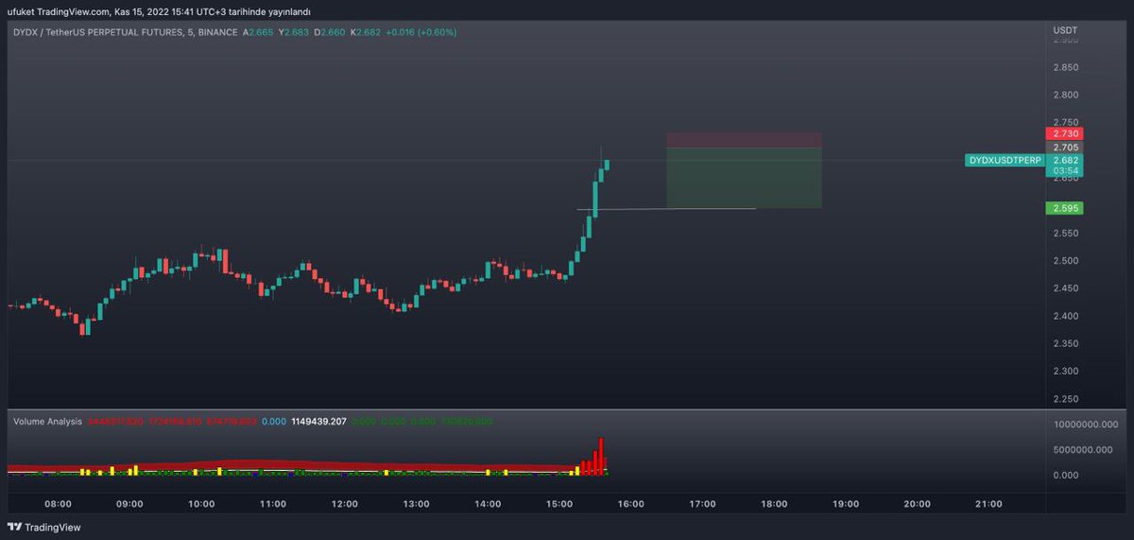The width and height of the screenshot is (1134, 540).
Task: Click the low value D2.660
Action: [330, 32]
